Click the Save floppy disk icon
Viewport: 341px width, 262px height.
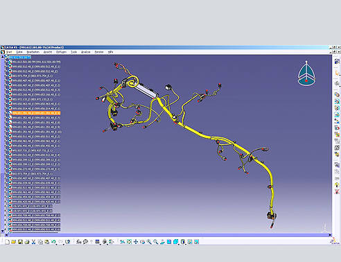click(x=20, y=242)
